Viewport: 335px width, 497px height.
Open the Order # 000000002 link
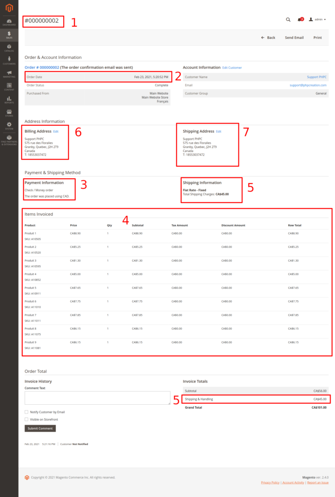coord(42,67)
